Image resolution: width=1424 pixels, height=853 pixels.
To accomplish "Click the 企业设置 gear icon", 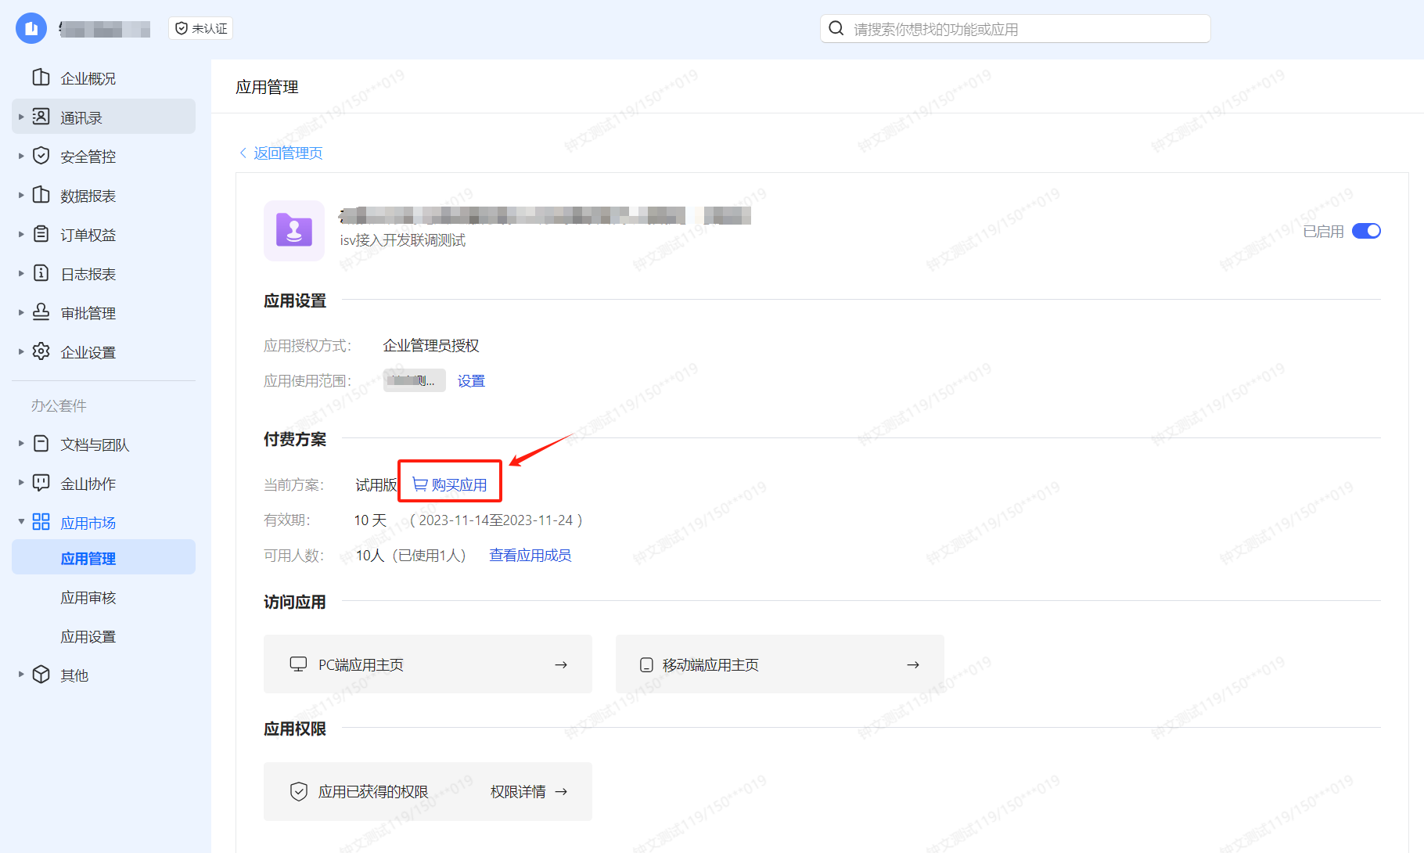I will click(41, 351).
